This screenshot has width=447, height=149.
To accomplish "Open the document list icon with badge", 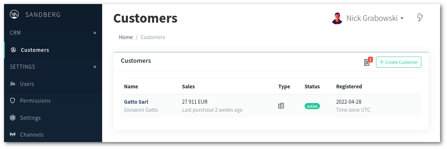I will coord(367,62).
